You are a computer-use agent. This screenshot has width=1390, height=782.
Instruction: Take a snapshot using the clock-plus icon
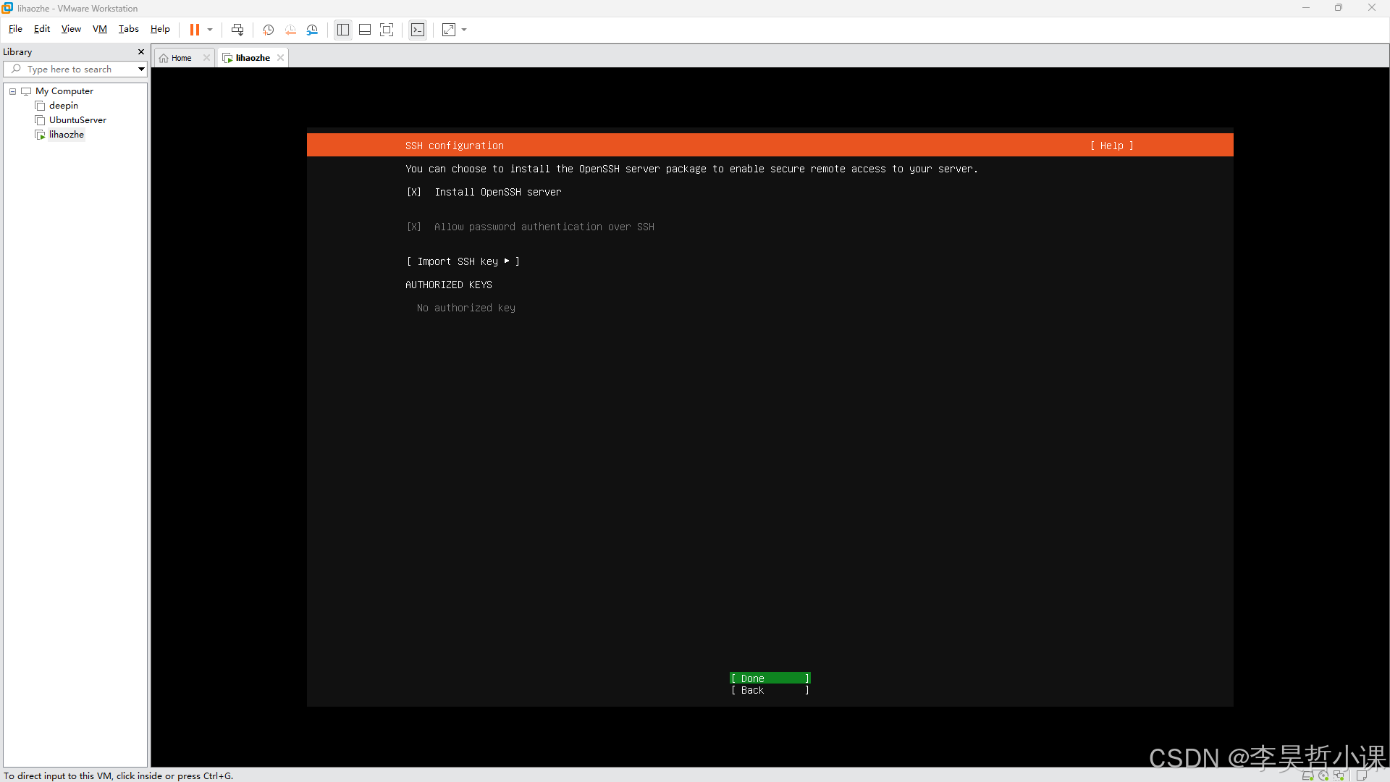(x=268, y=30)
